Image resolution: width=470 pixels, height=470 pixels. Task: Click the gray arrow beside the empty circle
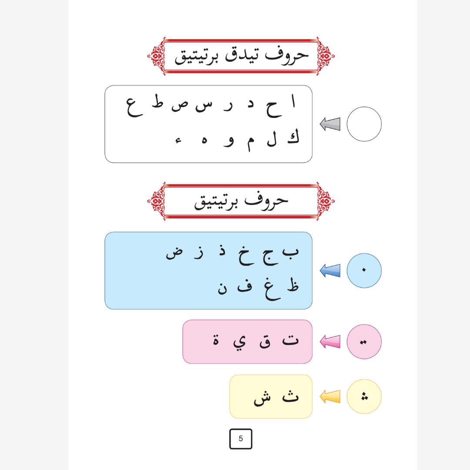[330, 124]
